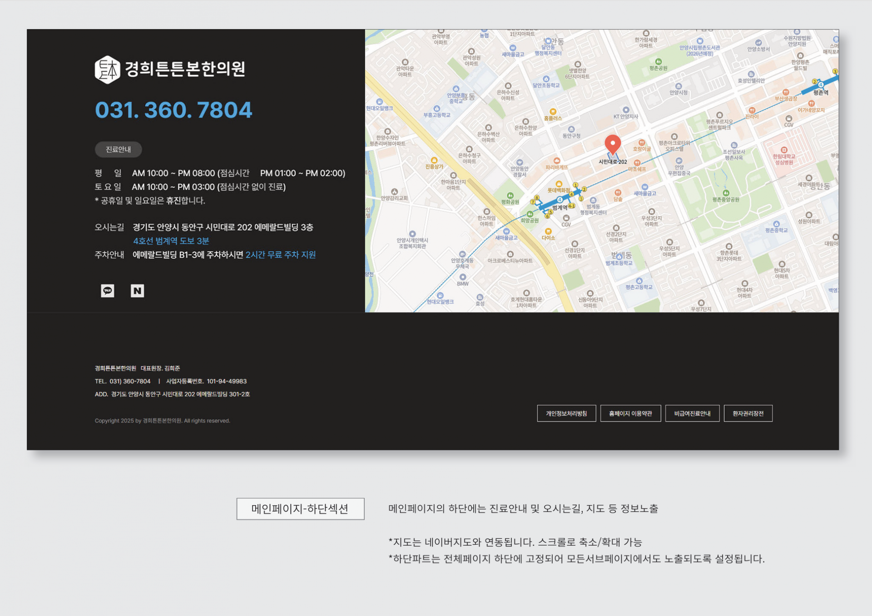Click the 한림대학교 성심병원 hospital icon
The image size is (872, 616).
pyautogui.click(x=784, y=150)
